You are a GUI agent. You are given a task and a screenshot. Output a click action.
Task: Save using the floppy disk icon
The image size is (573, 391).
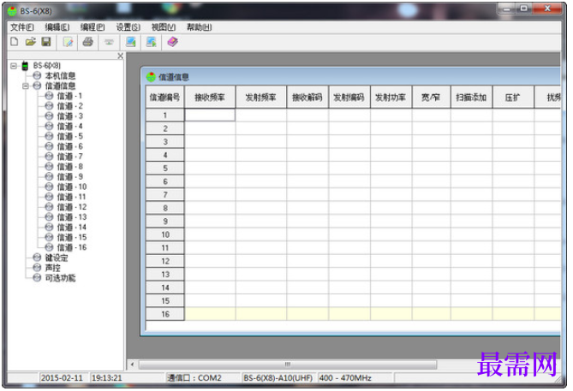46,42
